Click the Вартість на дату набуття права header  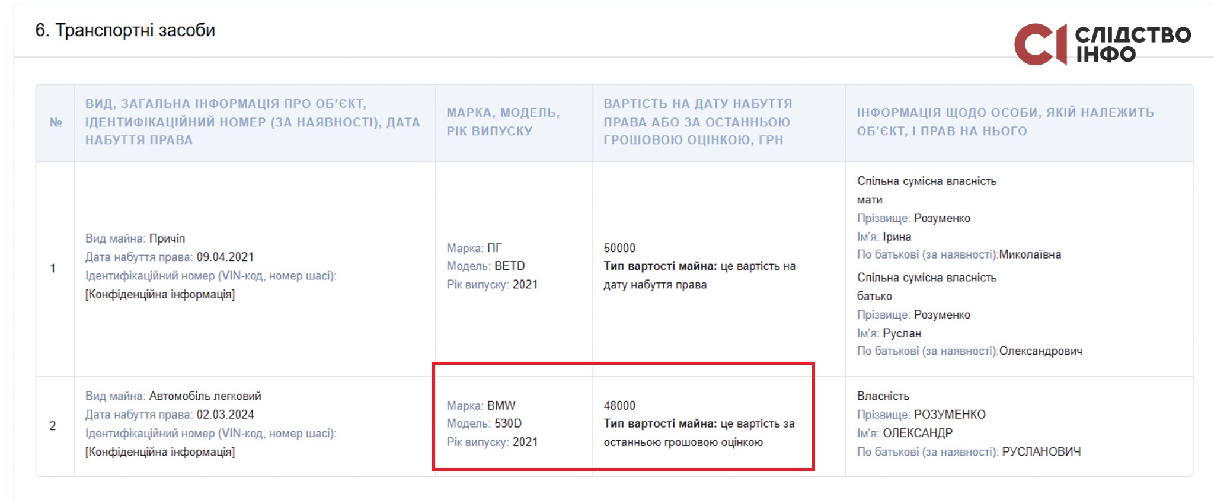point(698,122)
